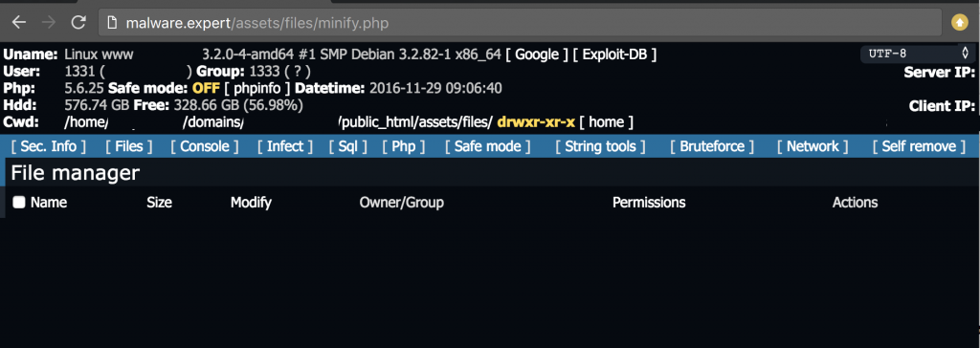Click the yellow update arrow icon

959,23
